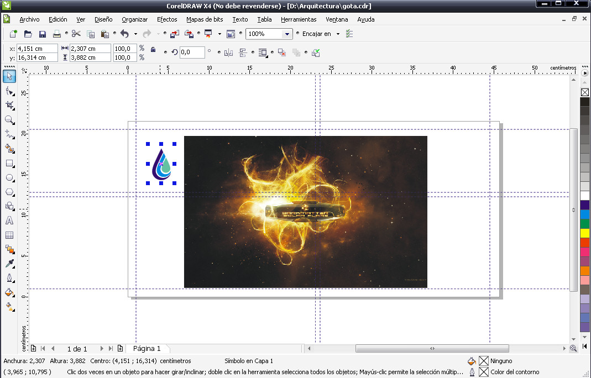This screenshot has width=591, height=378.
Task: Go to the next page arrow
Action: (101, 349)
